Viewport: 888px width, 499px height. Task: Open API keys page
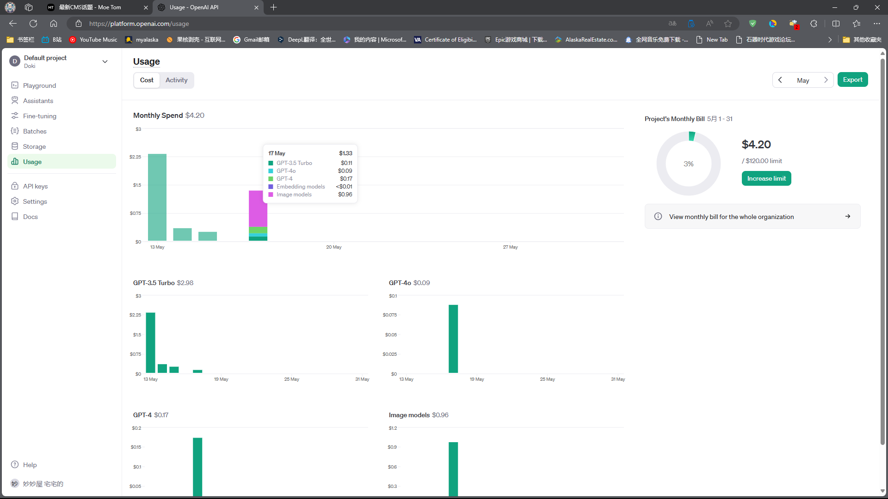tap(35, 186)
